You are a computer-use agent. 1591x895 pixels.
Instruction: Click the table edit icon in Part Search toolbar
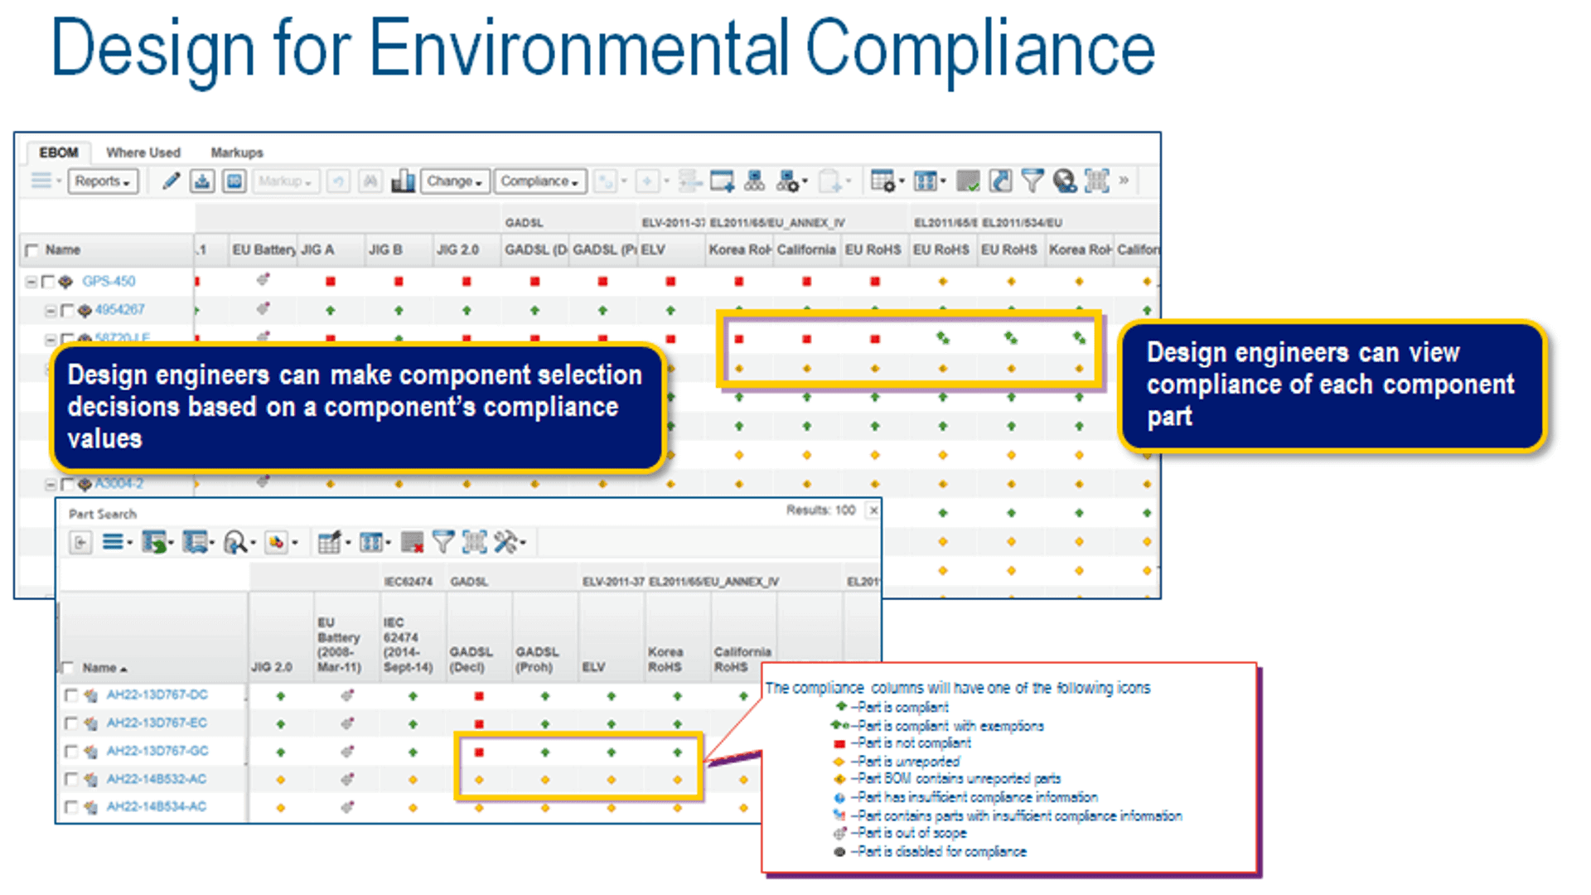(x=333, y=543)
